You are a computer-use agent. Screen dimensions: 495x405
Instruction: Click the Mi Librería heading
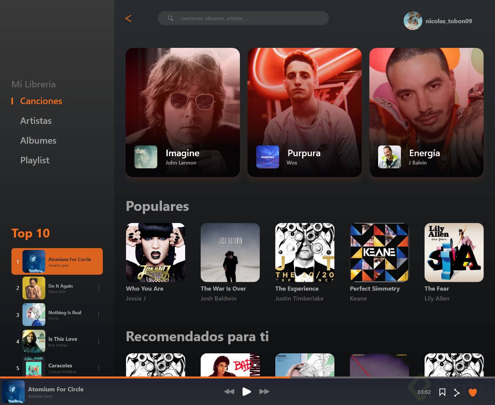point(34,84)
